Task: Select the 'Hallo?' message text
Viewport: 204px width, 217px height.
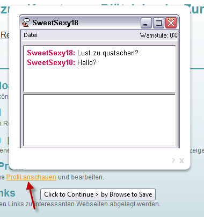Action: pyautogui.click(x=87, y=62)
